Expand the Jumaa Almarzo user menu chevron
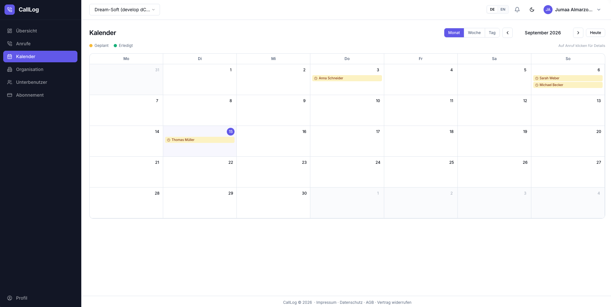This screenshot has width=611, height=307. click(x=599, y=10)
